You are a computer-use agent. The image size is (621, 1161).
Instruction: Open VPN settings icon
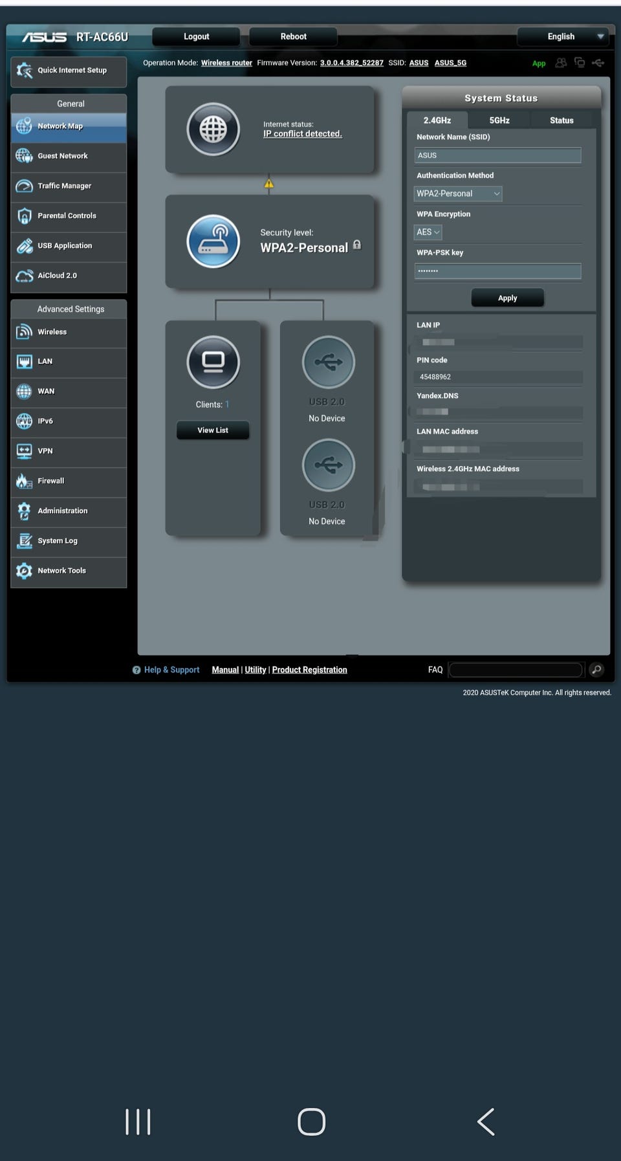pos(25,451)
